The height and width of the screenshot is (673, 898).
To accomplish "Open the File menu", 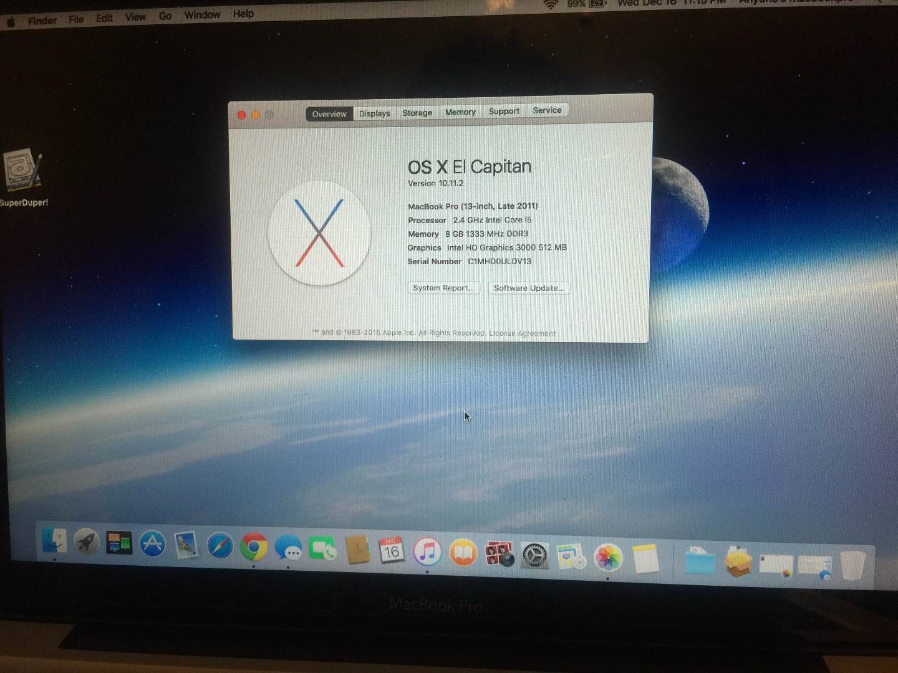I will [x=76, y=19].
